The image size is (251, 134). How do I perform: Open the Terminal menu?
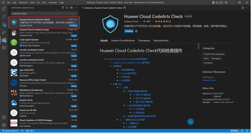[53, 3]
